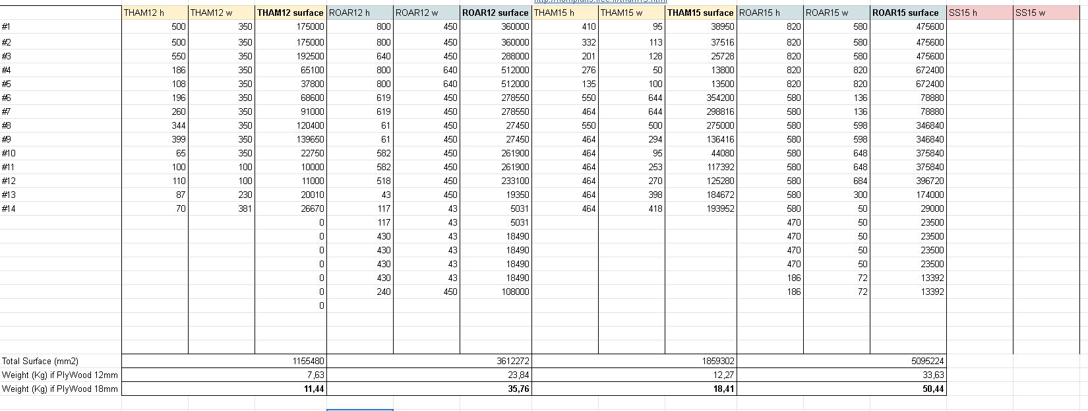
Task: Click the THAM15 total surface value 1859302
Action: (x=717, y=361)
